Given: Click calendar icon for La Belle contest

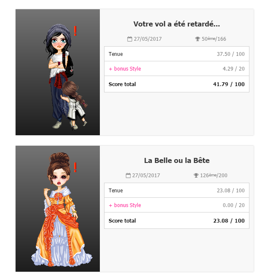Looking at the screenshot, I should coord(128,176).
